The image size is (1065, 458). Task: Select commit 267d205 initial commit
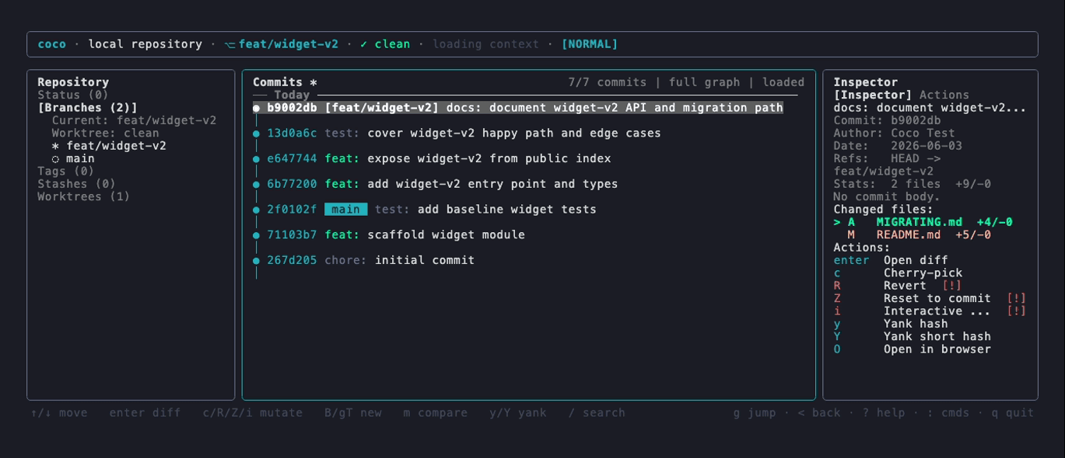(364, 260)
